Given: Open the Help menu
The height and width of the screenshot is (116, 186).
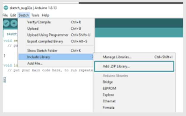Looking at the screenshot, I should [x=45, y=15].
